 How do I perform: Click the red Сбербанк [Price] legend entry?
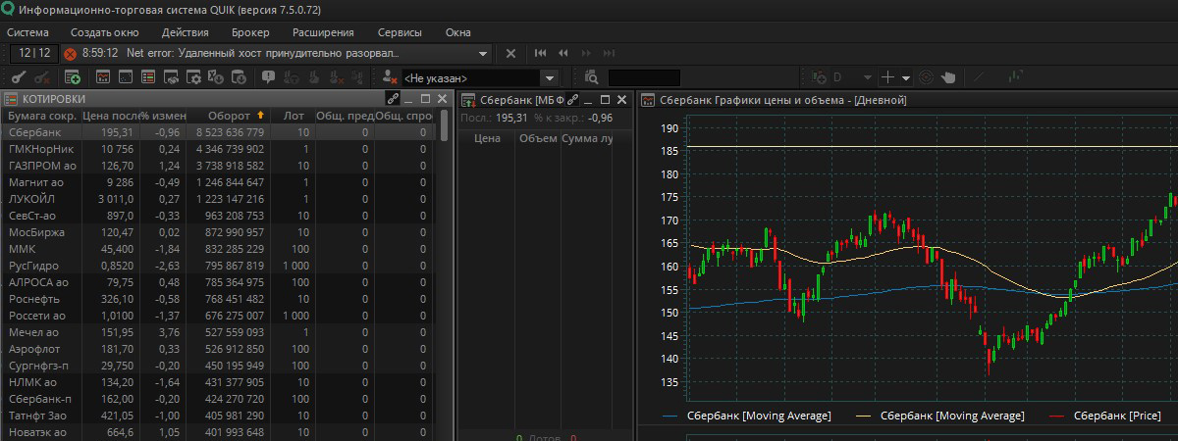click(1105, 416)
